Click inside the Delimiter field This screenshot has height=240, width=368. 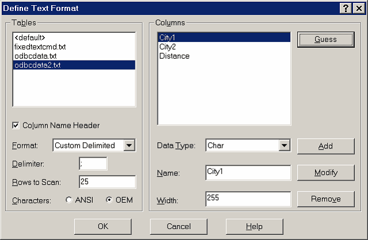(93, 164)
